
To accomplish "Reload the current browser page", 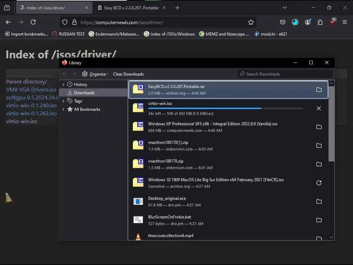I will 33,22.
